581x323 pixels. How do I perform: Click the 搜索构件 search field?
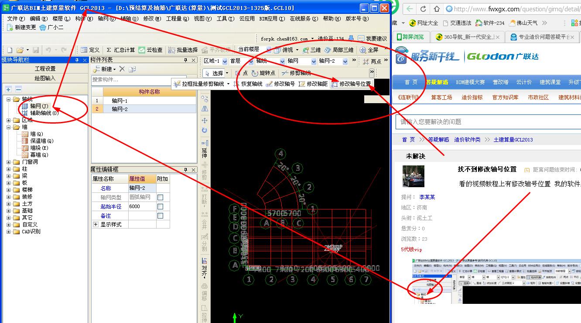pyautogui.click(x=139, y=80)
